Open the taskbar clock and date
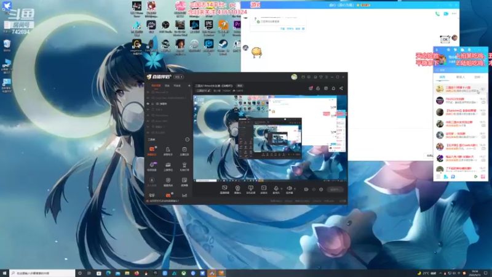This screenshot has width=492, height=277. pos(474,273)
